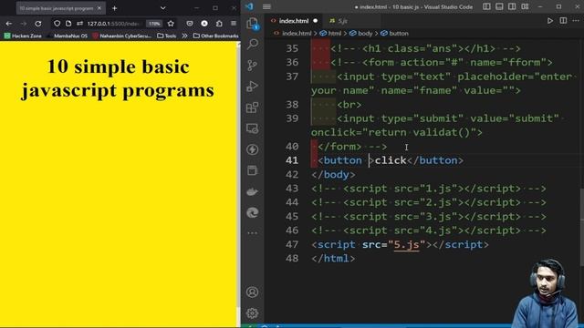The height and width of the screenshot is (328, 584).
Task: Open Hackers Zone bookmark
Action: click(x=23, y=36)
